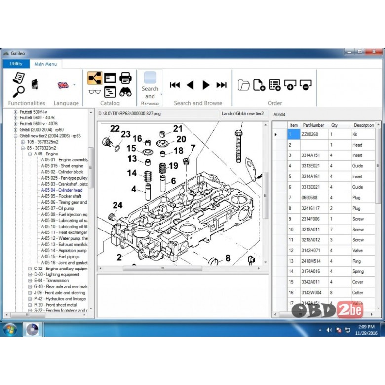
Task: Click the UK flag language icon
Action: (63, 85)
